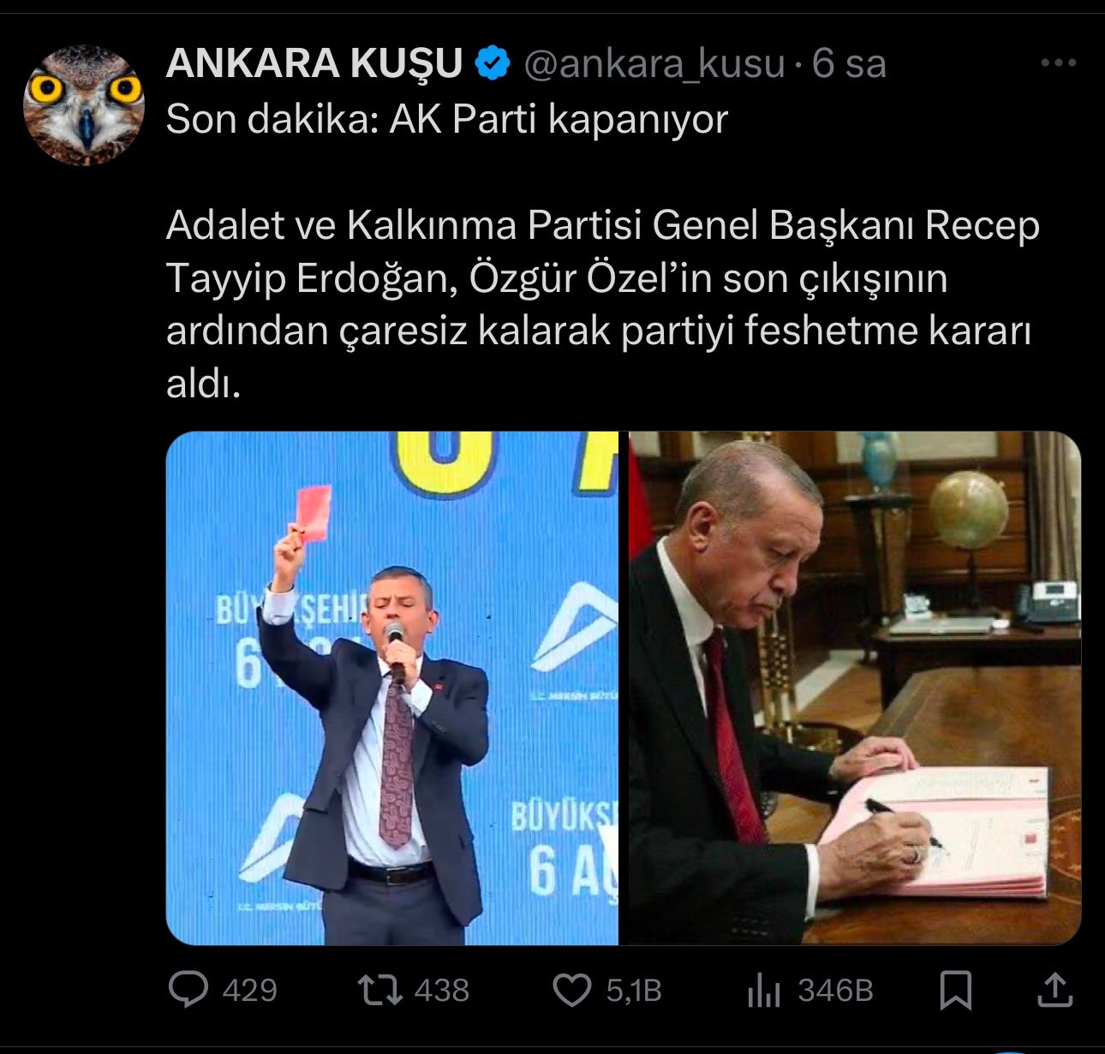Click the reply speech bubble icon
The width and height of the screenshot is (1105, 1054).
188,991
